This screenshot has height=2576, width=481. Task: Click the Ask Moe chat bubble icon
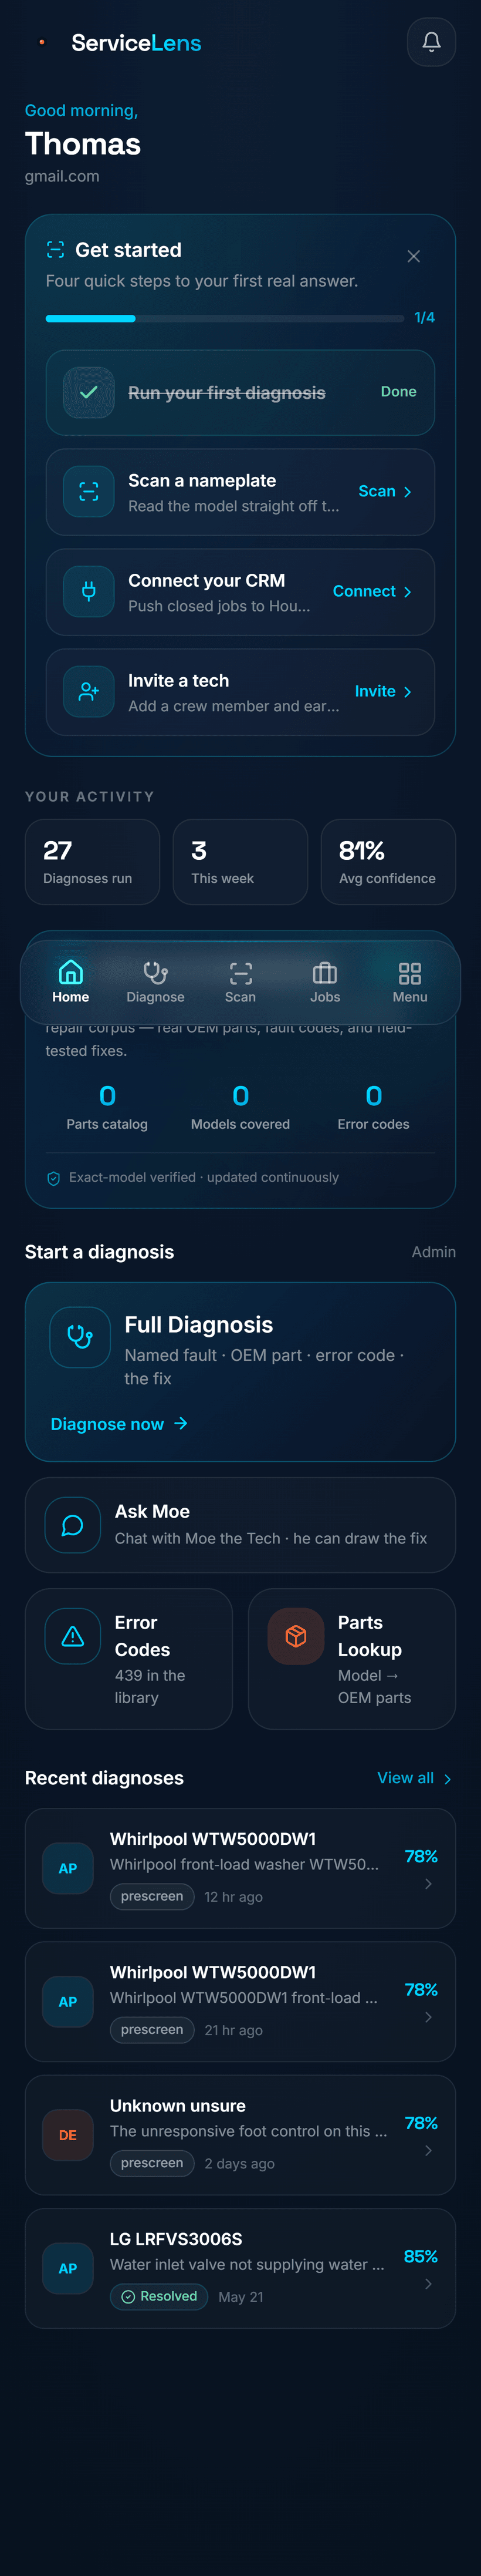pos(73,1525)
